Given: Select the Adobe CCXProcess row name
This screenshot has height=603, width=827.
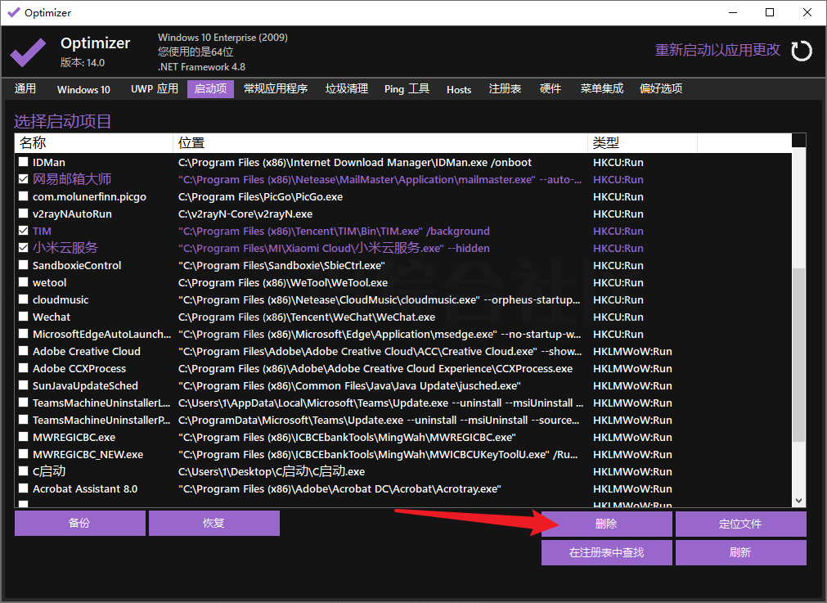Looking at the screenshot, I should click(x=79, y=368).
